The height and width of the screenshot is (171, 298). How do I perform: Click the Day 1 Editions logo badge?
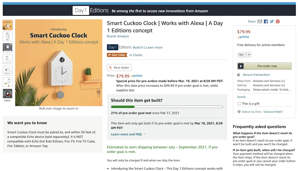113,47
